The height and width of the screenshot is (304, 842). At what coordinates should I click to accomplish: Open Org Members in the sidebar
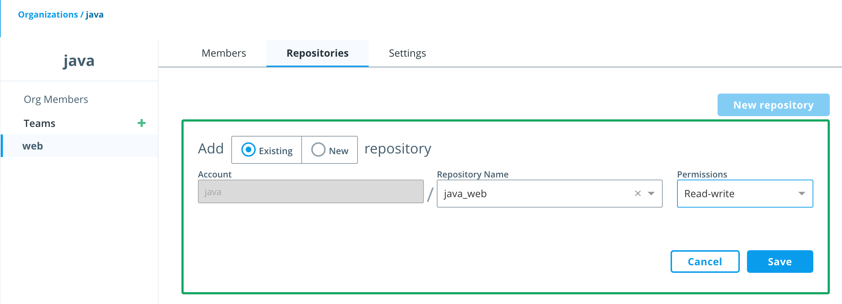pos(56,99)
